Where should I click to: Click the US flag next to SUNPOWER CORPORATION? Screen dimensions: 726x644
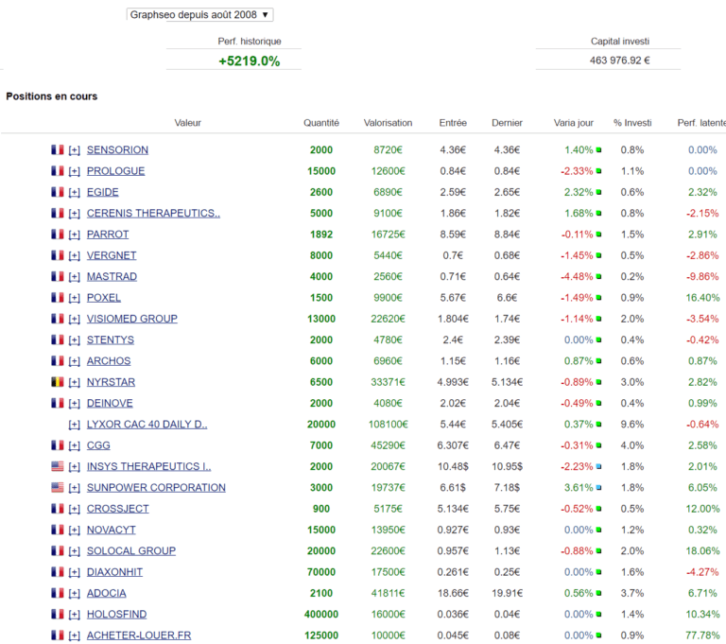coord(58,488)
